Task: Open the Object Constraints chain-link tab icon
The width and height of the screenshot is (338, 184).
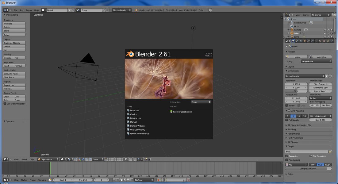Action: 309,41
